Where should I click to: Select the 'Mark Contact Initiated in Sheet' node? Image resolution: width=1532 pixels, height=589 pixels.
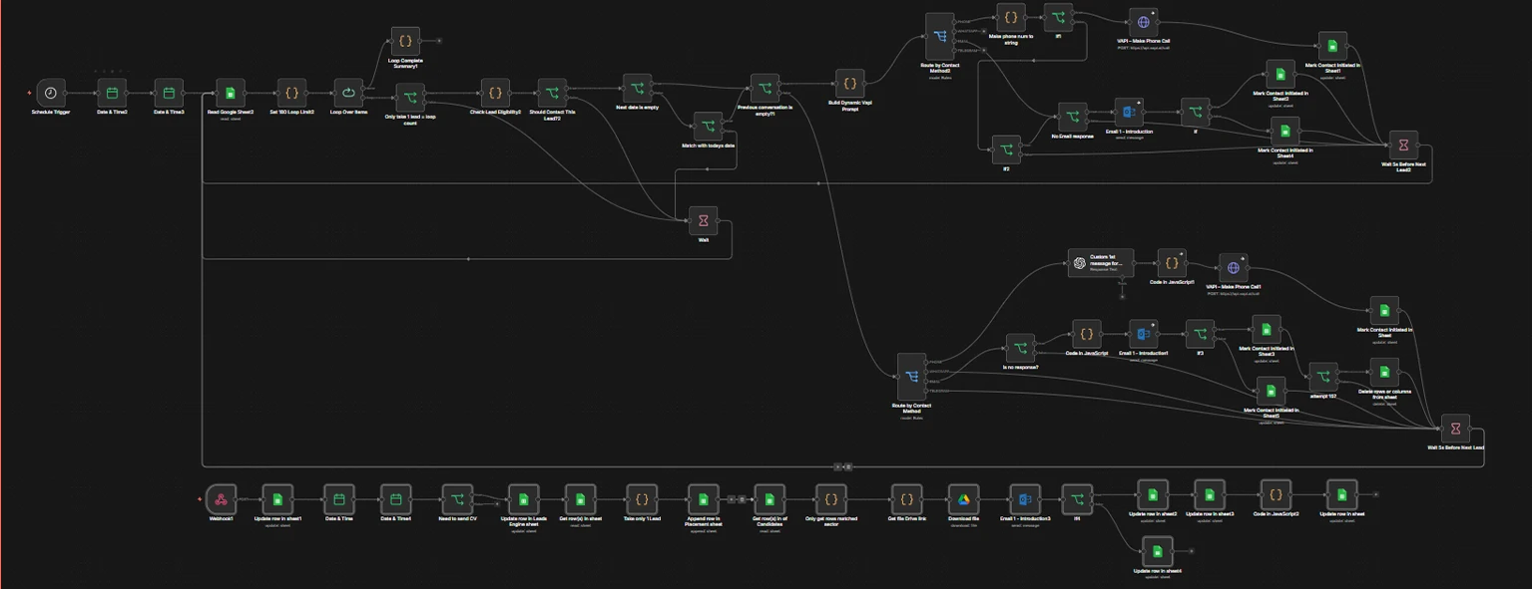(x=1384, y=310)
